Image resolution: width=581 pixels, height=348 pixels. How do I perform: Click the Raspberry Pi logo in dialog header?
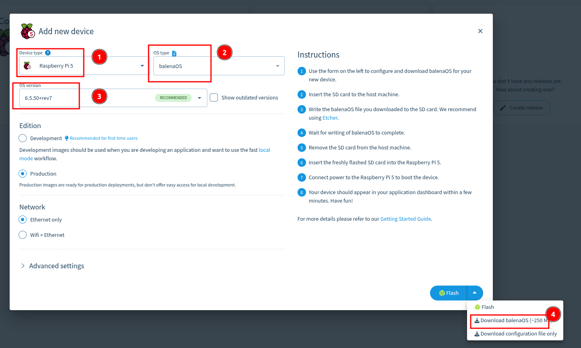(x=27, y=31)
